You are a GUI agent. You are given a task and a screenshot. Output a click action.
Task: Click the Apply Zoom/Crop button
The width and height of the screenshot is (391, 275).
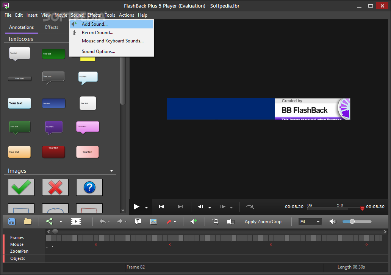coord(263,221)
